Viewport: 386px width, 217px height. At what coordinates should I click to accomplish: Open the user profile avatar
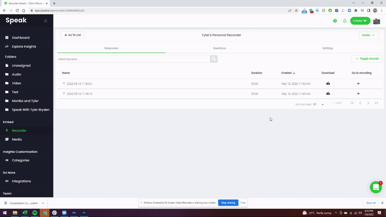(376, 21)
